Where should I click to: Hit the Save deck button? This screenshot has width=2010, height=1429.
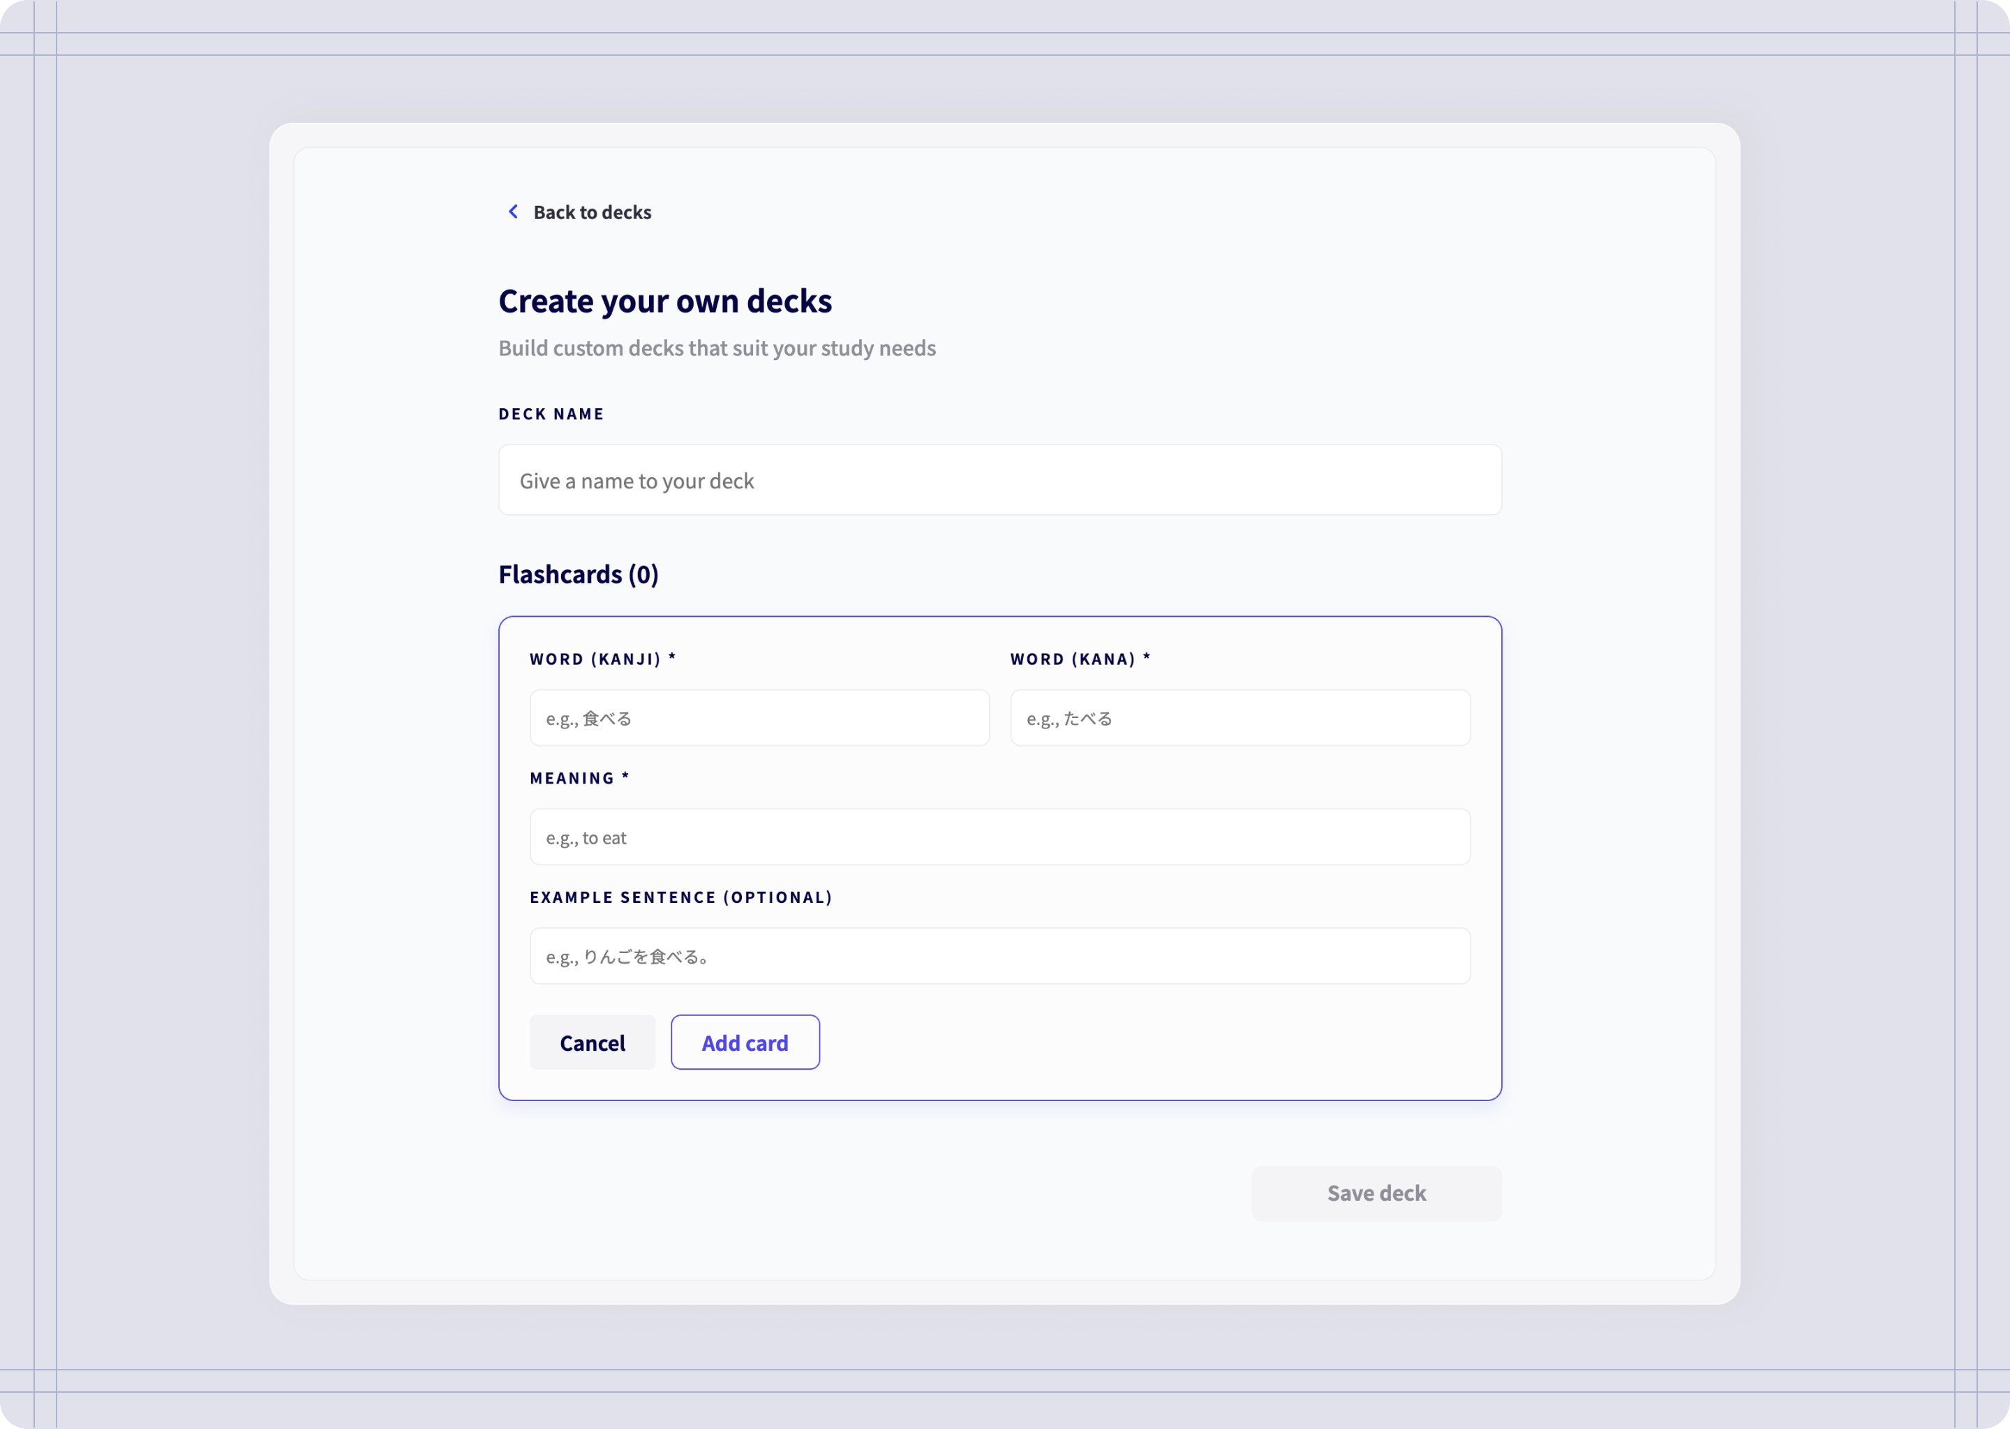1376,1193
